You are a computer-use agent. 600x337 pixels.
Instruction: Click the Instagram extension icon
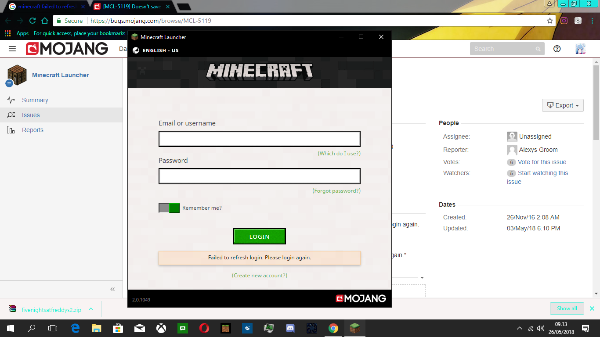[x=564, y=21]
